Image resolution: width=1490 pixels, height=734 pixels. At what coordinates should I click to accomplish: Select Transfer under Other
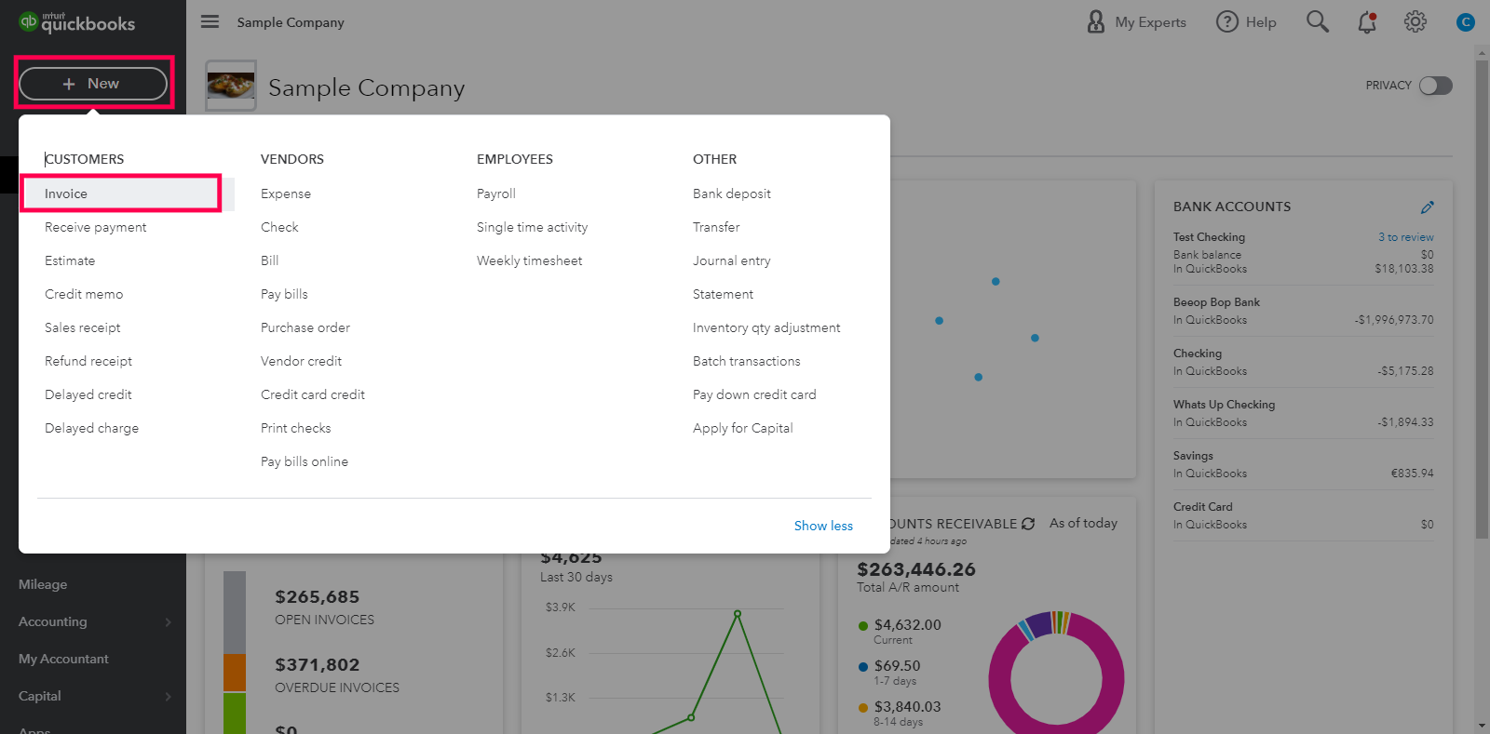(x=716, y=227)
